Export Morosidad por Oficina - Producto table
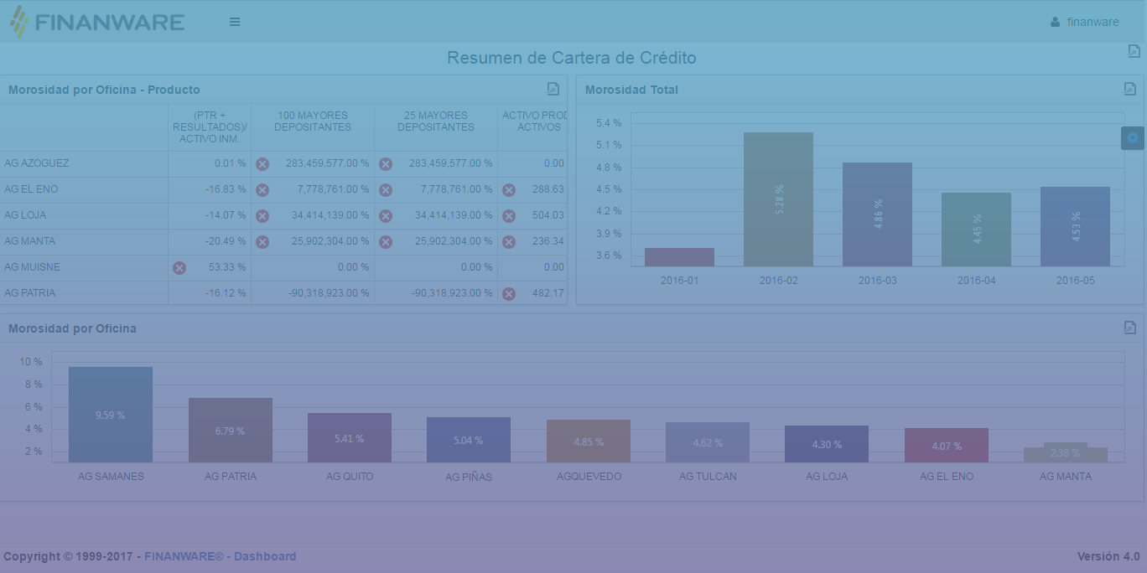The image size is (1147, 573). coord(553,89)
